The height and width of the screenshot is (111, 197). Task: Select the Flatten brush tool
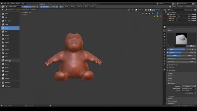point(10,43)
